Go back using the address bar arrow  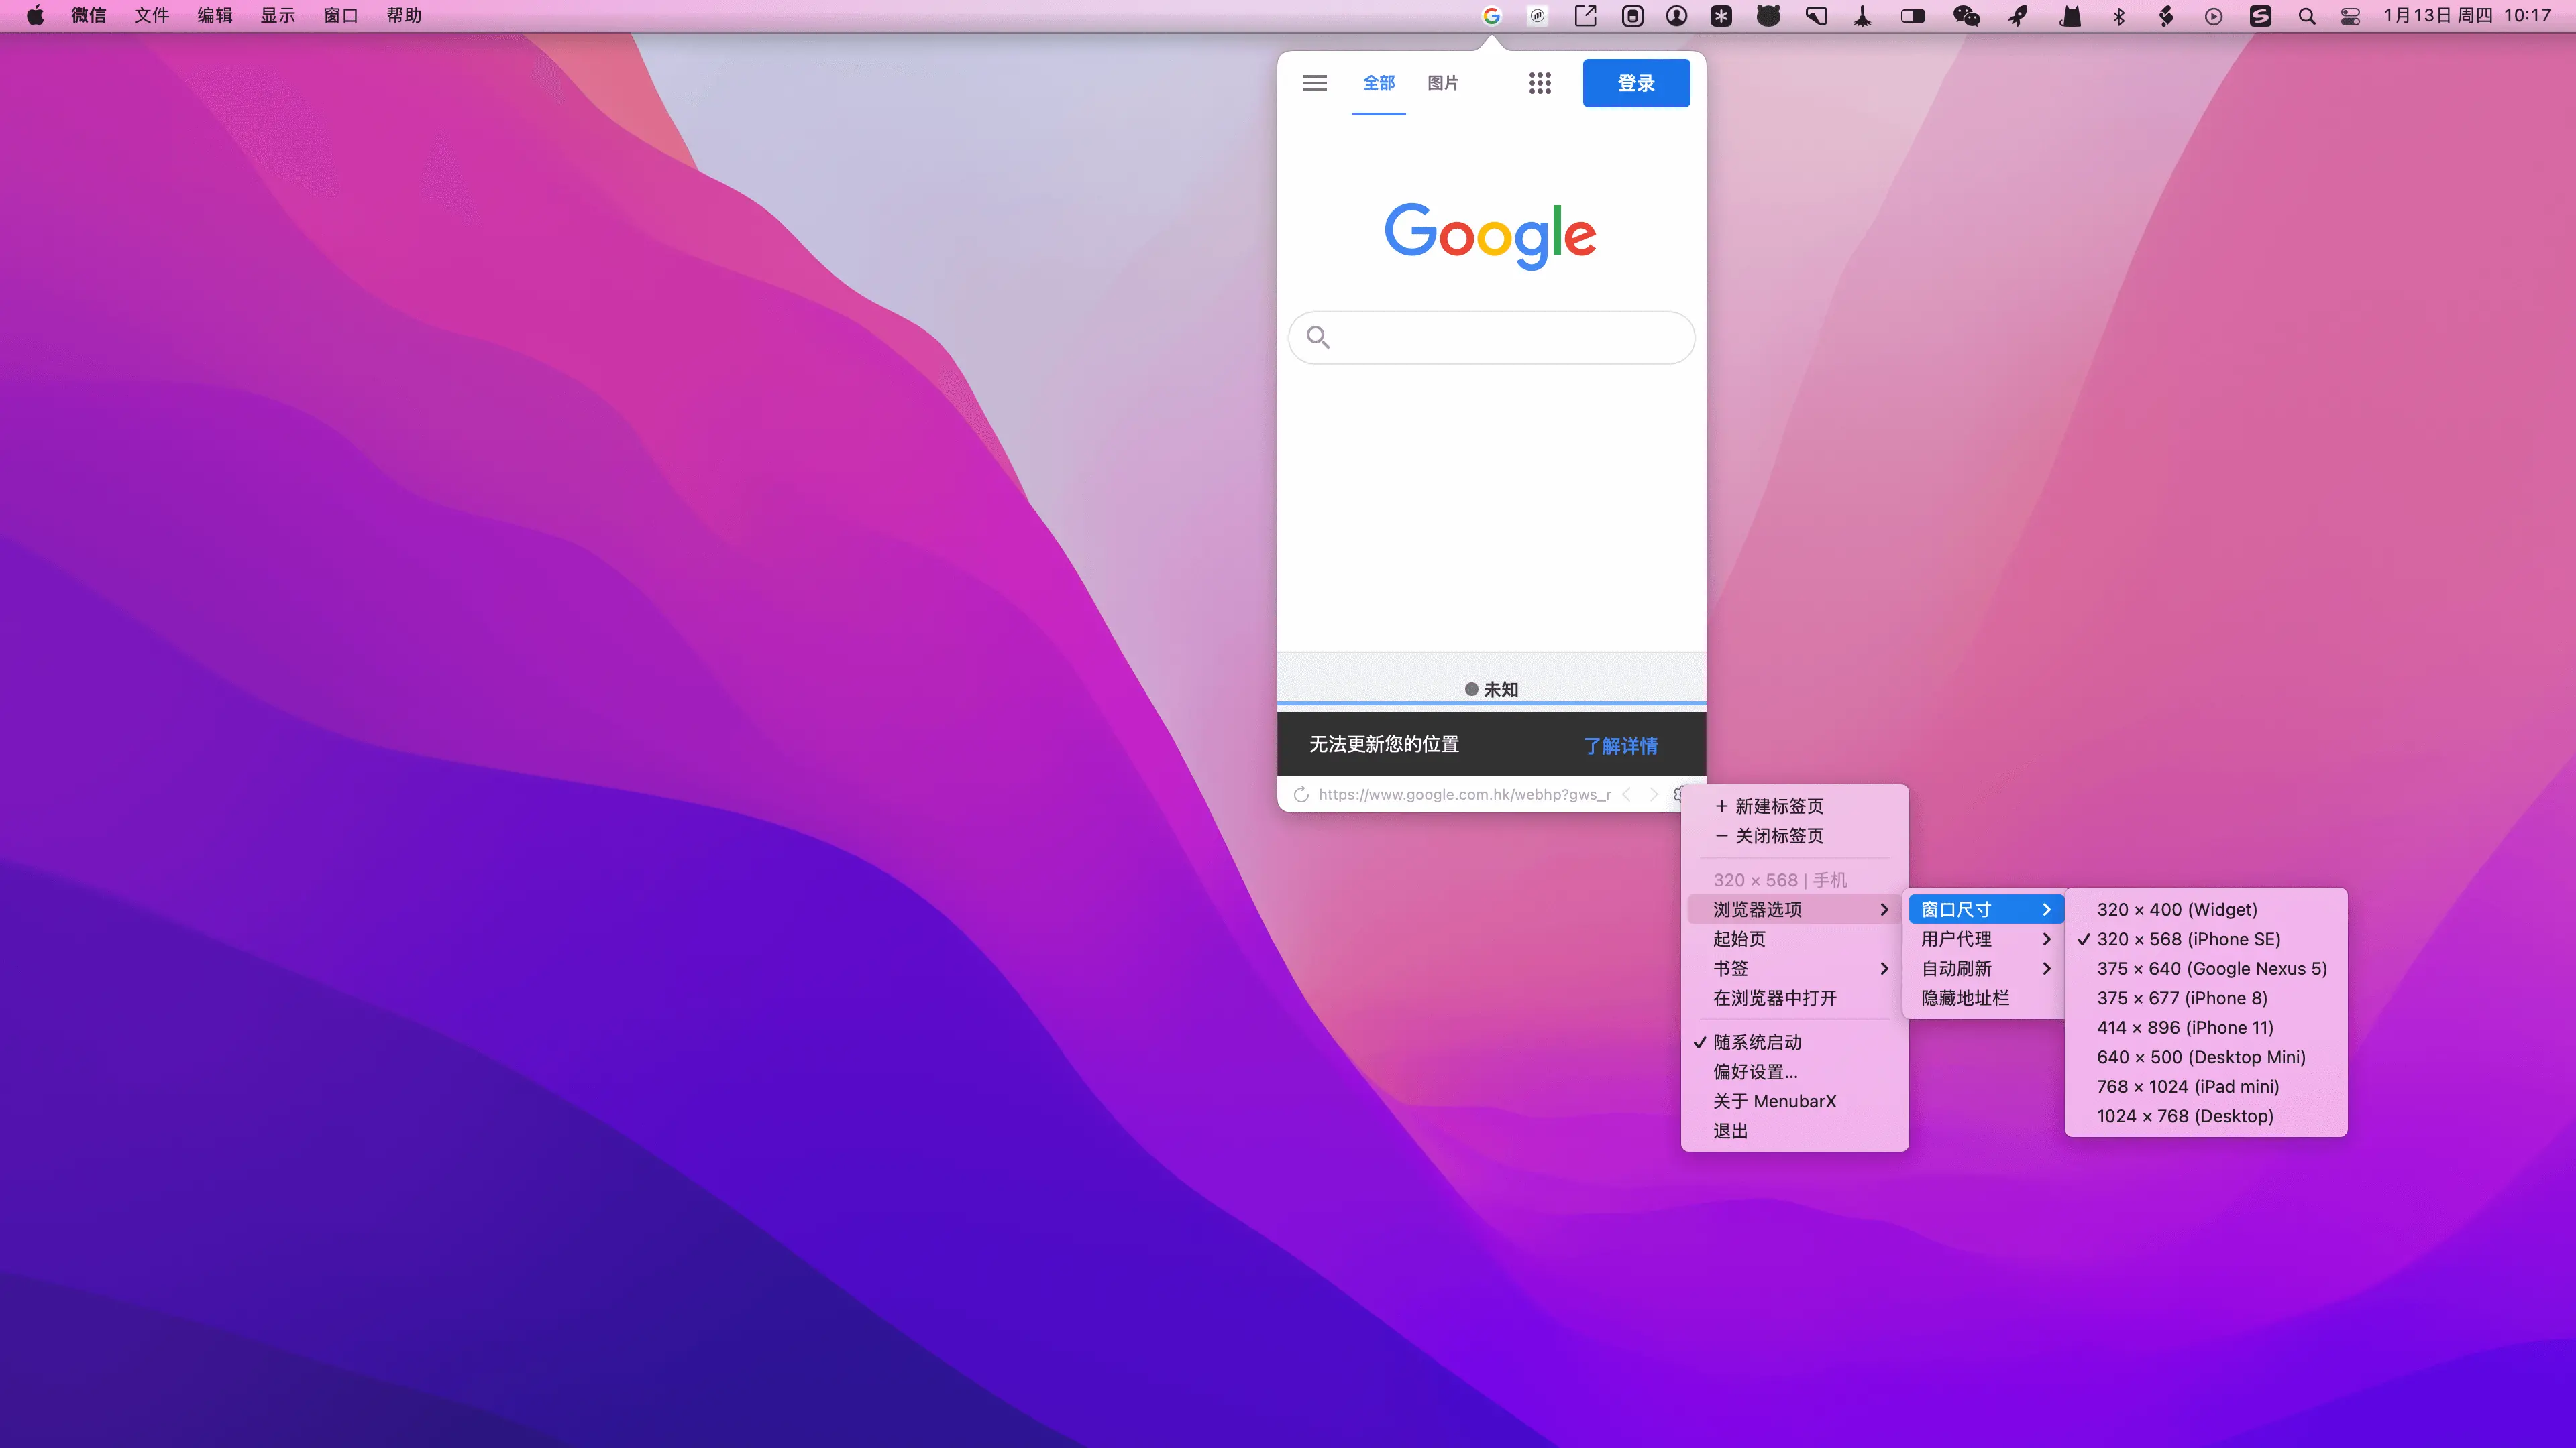(1626, 794)
